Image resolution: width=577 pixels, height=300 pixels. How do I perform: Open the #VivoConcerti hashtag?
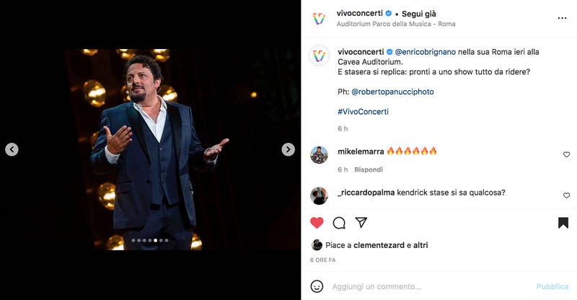pos(364,112)
